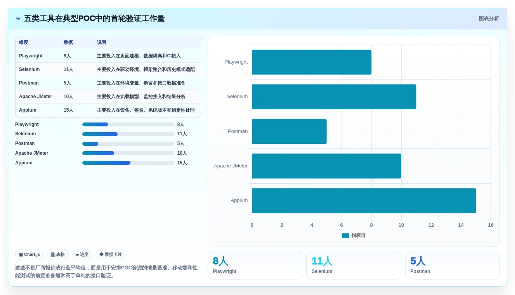Click the footnote starting with 这些不是厂商报价
The height and width of the screenshot is (295, 515).
coord(106,272)
